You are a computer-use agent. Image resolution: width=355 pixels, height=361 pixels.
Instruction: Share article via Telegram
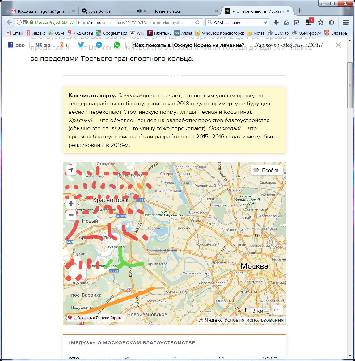[x=99, y=45]
